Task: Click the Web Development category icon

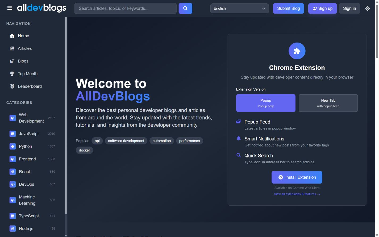Action: pos(13,118)
